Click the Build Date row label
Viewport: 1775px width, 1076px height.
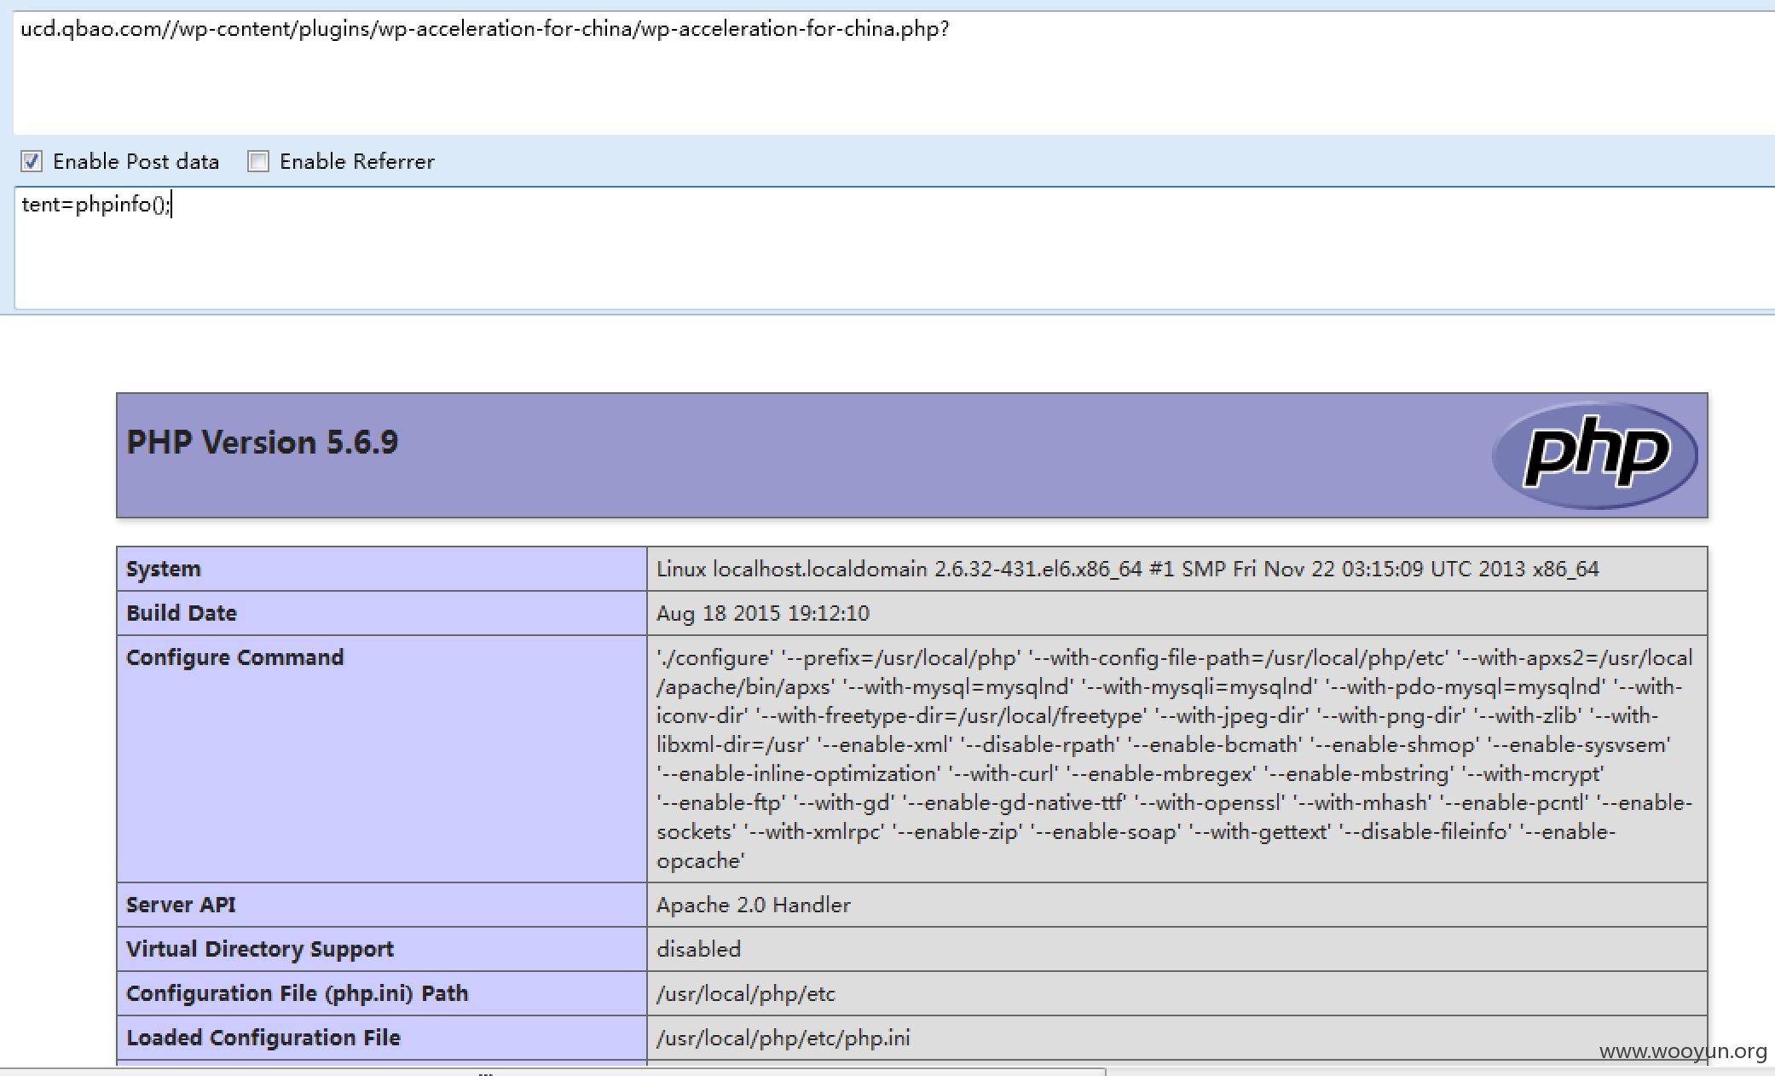[x=182, y=613]
